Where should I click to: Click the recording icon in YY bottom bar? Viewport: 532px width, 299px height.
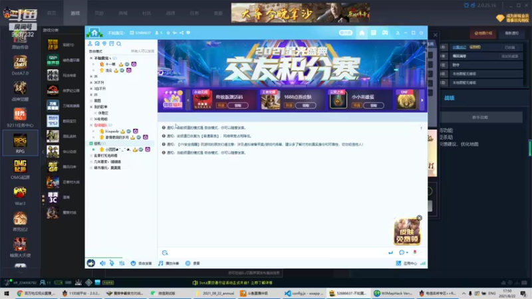(188, 263)
